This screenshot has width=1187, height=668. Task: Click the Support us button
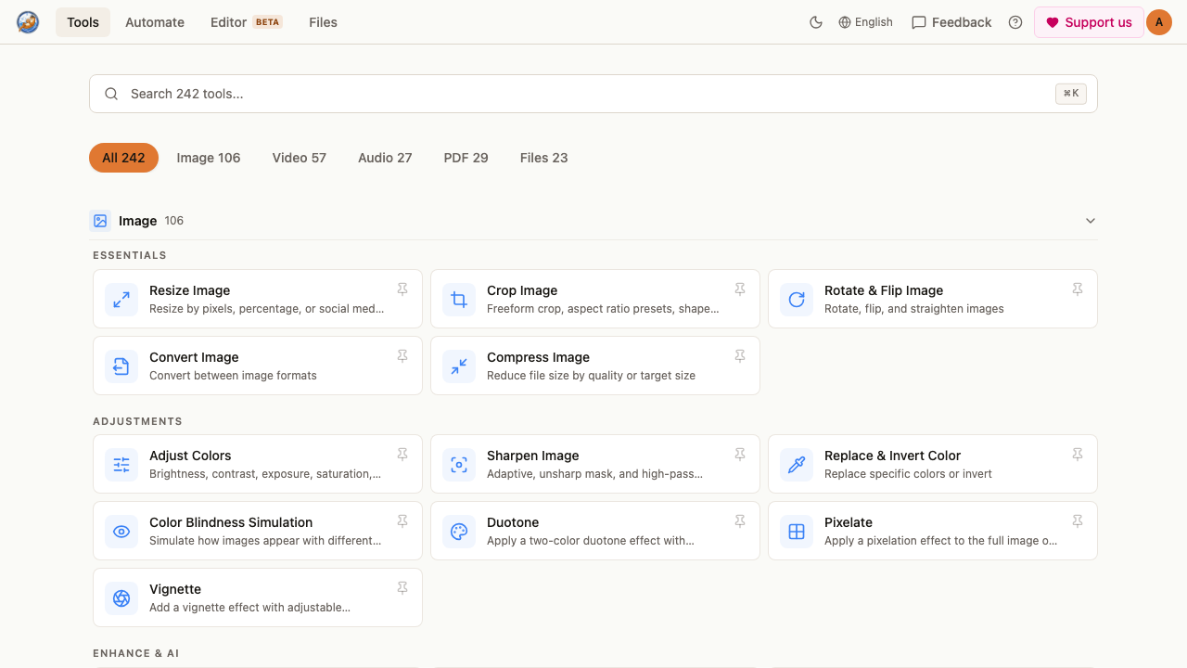(x=1089, y=22)
